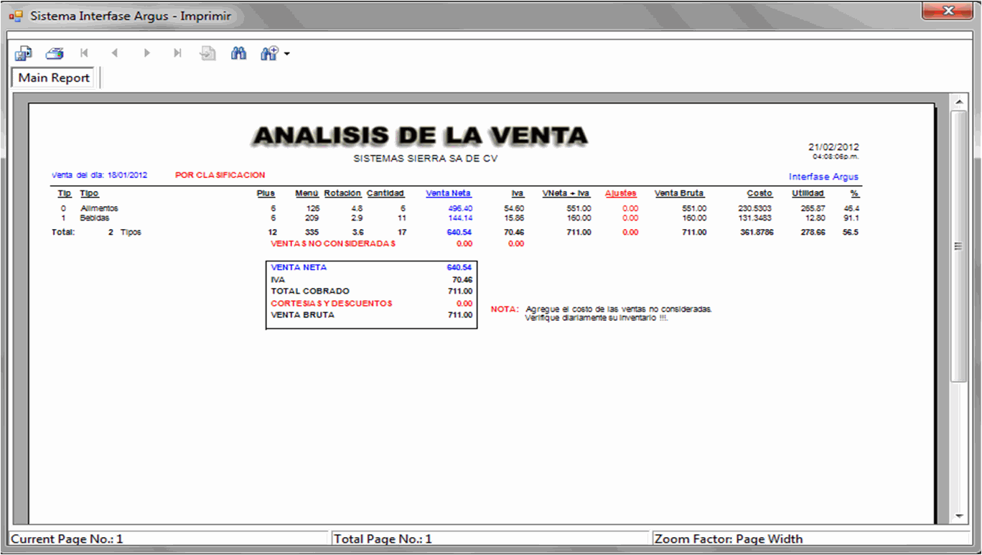The height and width of the screenshot is (555, 982).
Task: Jump to the last page
Action: tap(177, 53)
